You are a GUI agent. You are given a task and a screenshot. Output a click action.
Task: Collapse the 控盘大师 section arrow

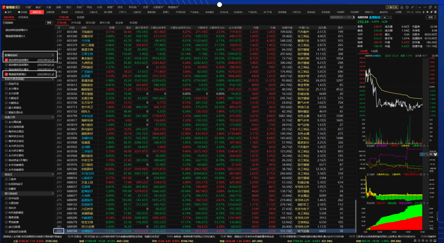point(53,117)
